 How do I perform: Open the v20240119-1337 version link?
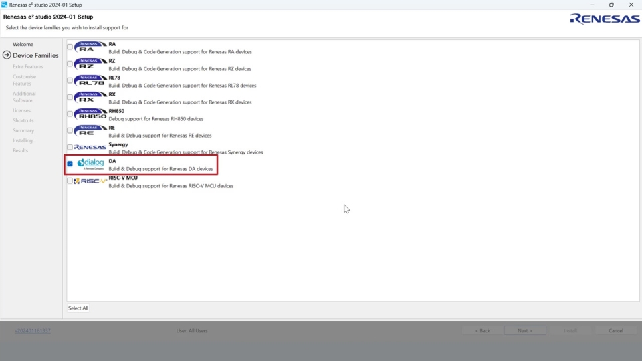click(33, 330)
